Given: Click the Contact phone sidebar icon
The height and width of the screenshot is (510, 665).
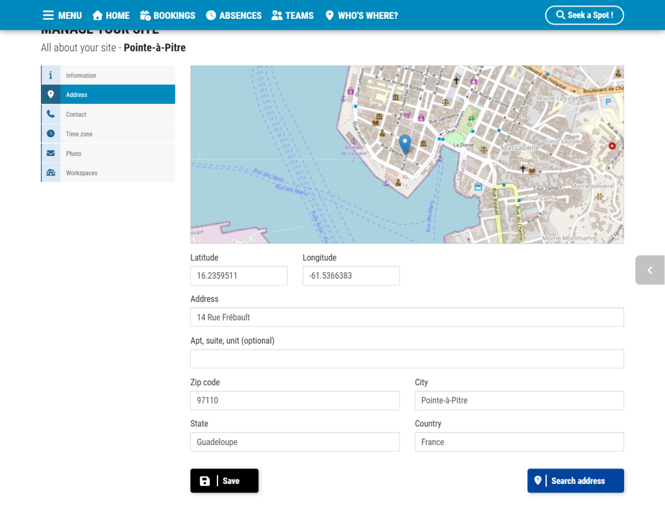Looking at the screenshot, I should click(x=51, y=114).
